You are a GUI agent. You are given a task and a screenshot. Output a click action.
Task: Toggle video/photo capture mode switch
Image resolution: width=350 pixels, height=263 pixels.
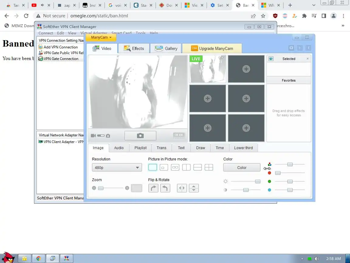pyautogui.click(x=101, y=135)
